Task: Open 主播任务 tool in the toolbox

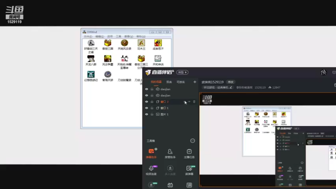Action: coord(189,153)
